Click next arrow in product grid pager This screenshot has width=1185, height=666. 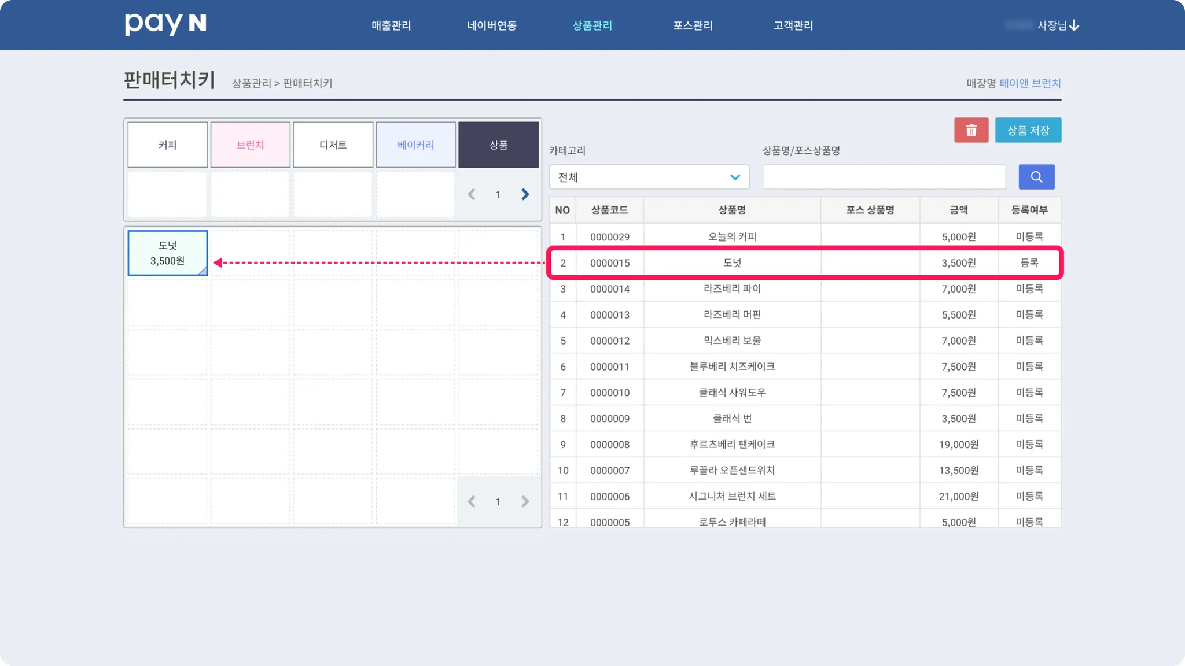coord(525,501)
